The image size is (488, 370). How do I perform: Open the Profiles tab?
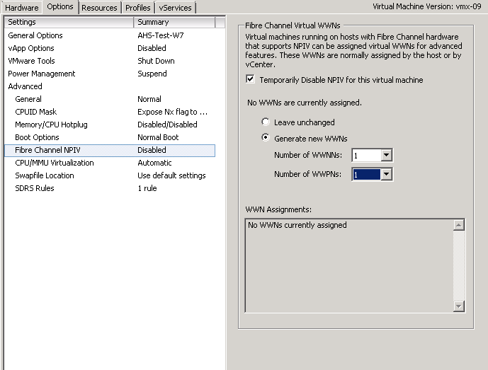tap(138, 8)
